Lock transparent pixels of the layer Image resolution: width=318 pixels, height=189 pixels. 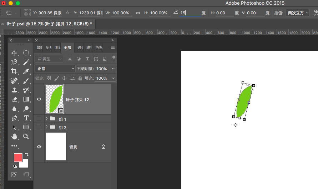pyautogui.click(x=49, y=78)
